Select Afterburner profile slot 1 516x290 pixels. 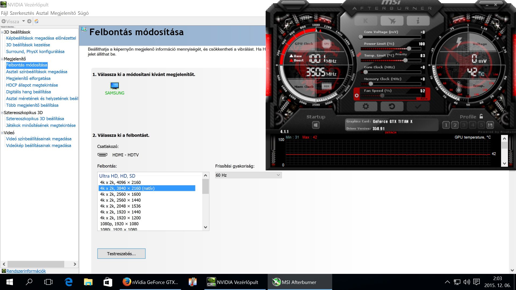point(446,125)
